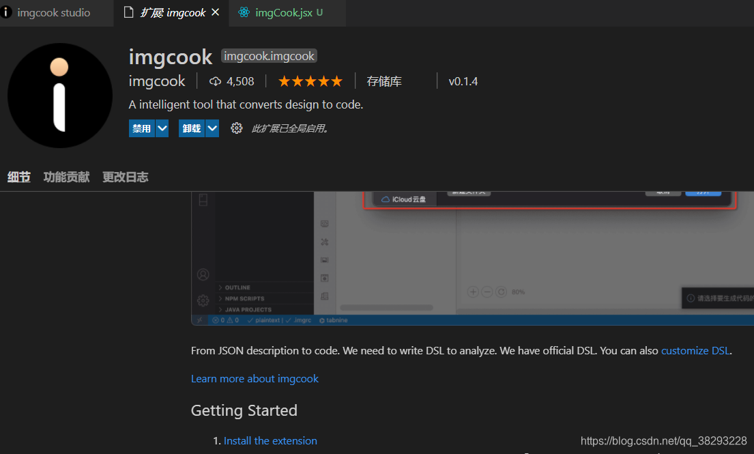This screenshot has width=754, height=454.
Task: Click the errors and warnings indicator in the status bar
Action: click(225, 320)
